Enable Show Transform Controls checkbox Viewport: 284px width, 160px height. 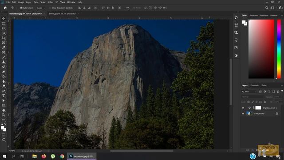[x=50, y=8]
